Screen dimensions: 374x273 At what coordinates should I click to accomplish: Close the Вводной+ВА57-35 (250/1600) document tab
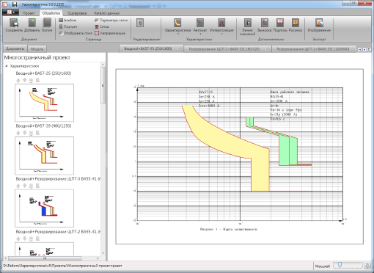click(179, 48)
